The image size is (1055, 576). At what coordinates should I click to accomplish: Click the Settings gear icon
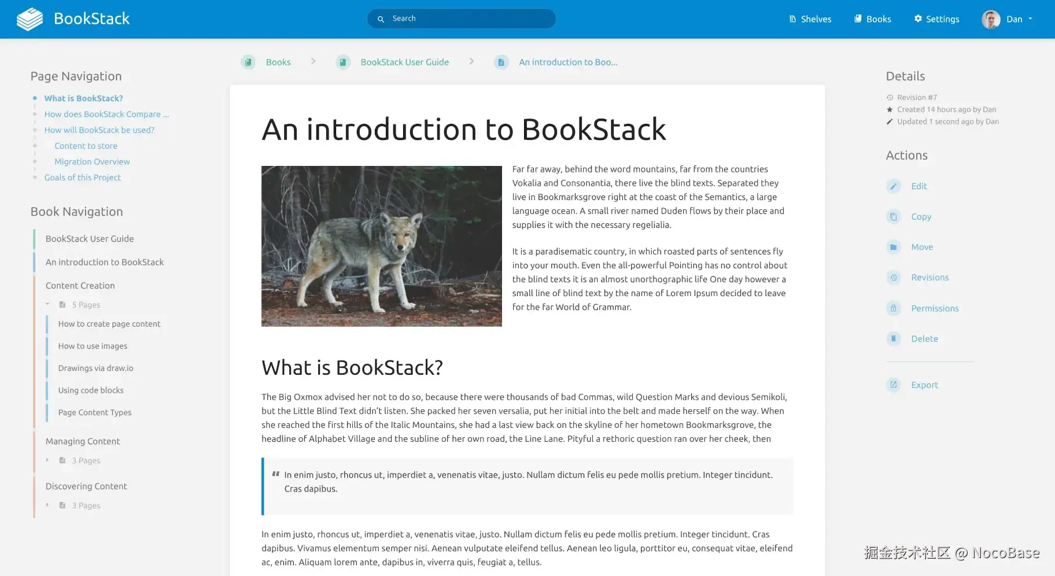[x=918, y=19]
